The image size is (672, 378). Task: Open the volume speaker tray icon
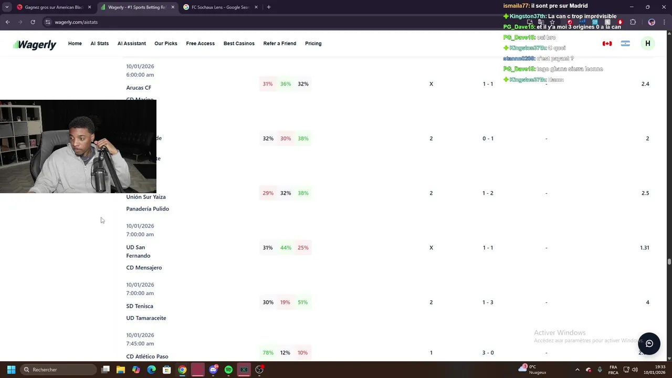coord(635,370)
